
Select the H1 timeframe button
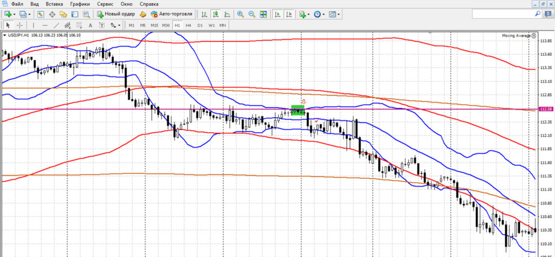177,25
